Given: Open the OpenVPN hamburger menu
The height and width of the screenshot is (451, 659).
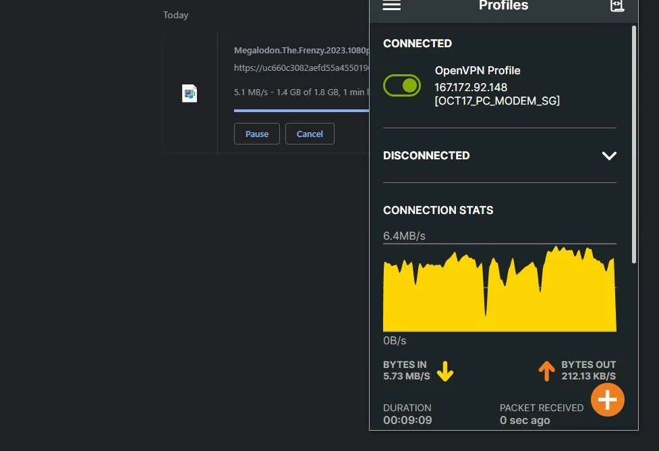Looking at the screenshot, I should click(391, 5).
